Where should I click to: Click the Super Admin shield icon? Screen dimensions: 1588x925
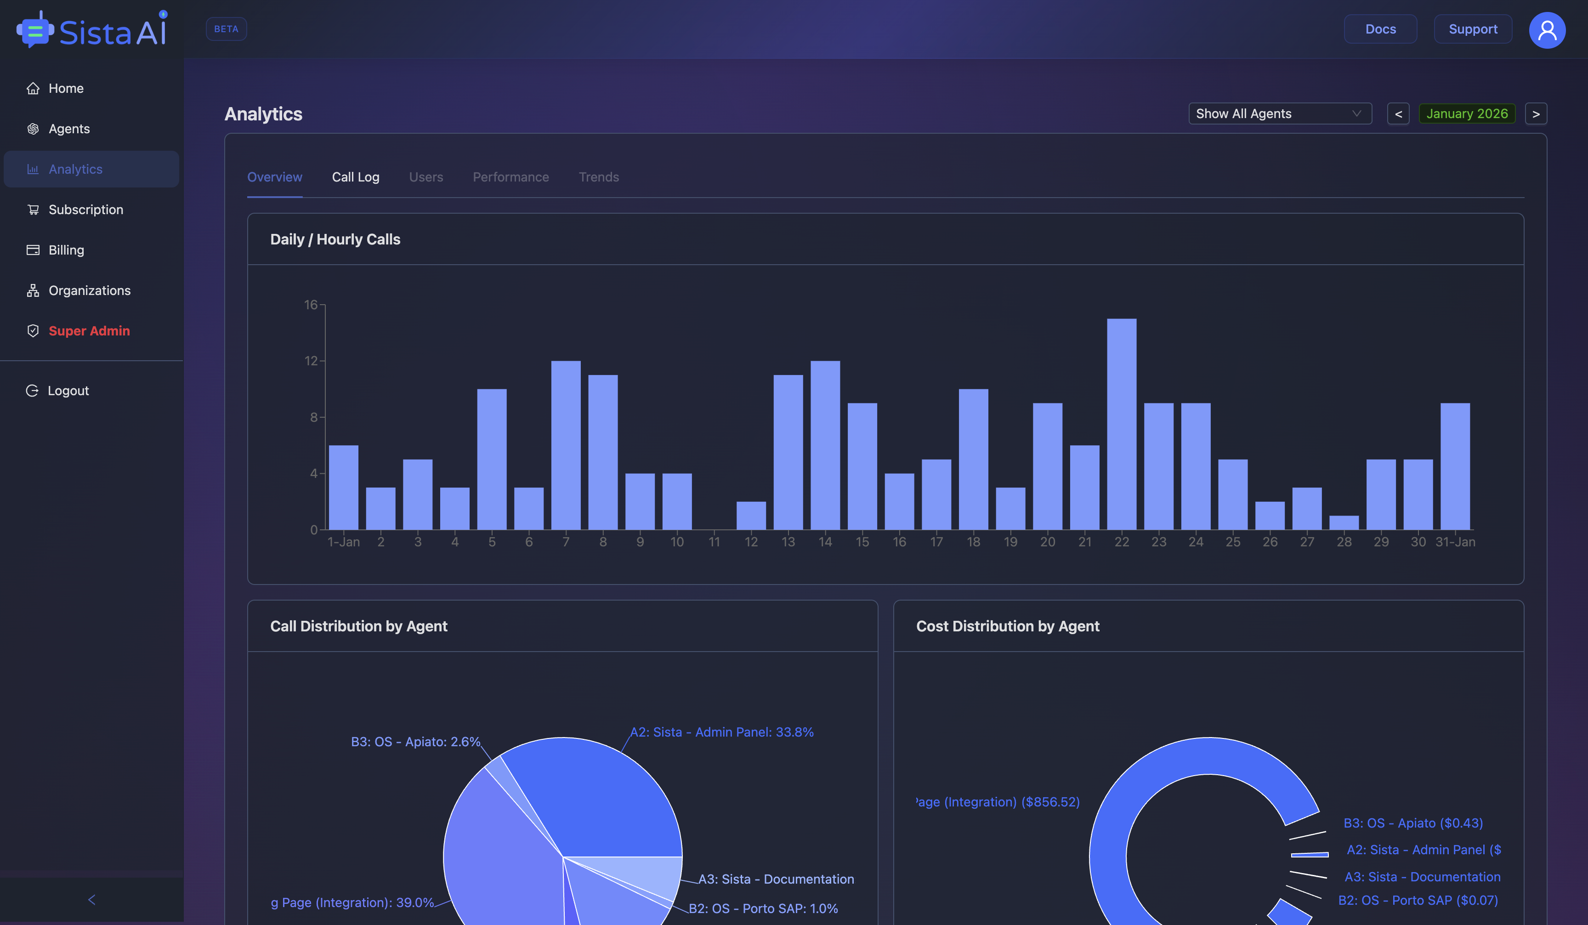pyautogui.click(x=33, y=331)
